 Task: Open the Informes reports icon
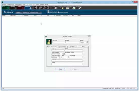tap(73, 8)
